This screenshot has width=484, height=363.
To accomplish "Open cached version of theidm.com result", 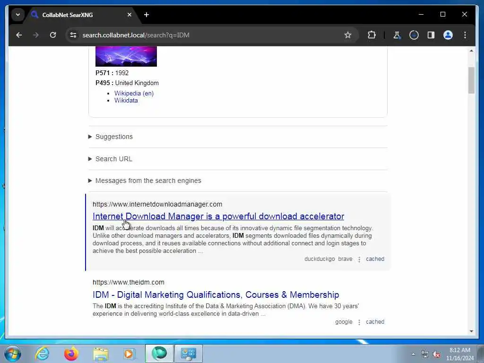I will point(375,322).
